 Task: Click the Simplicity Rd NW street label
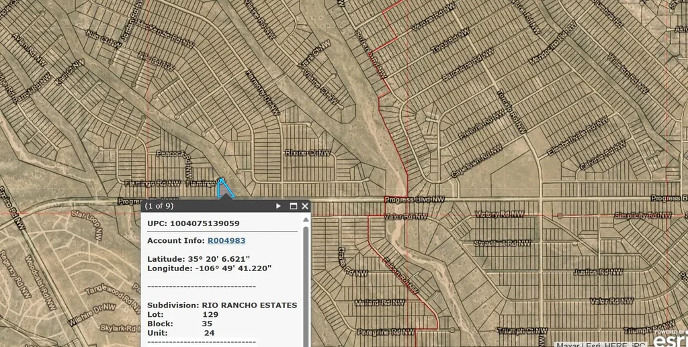coord(642,215)
